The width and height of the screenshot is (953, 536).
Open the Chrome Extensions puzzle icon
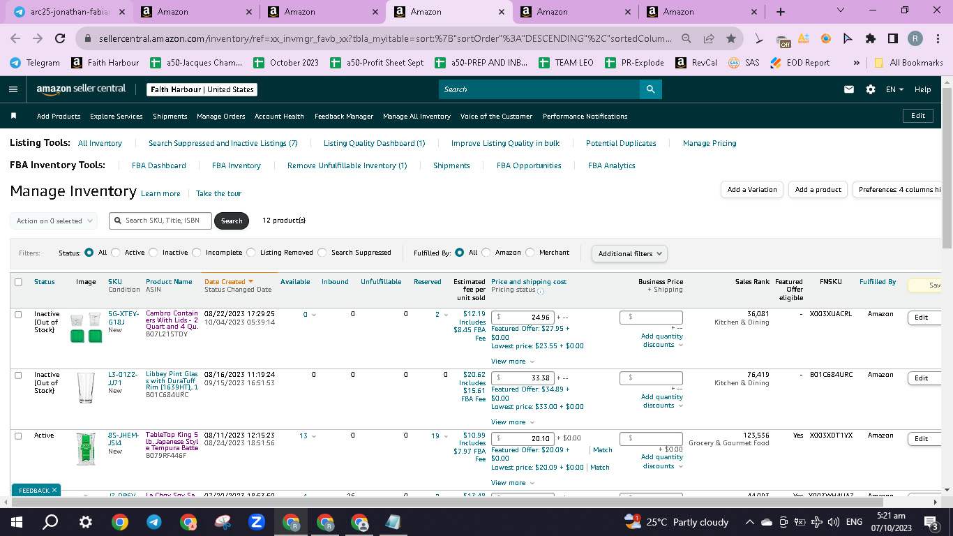click(x=871, y=38)
